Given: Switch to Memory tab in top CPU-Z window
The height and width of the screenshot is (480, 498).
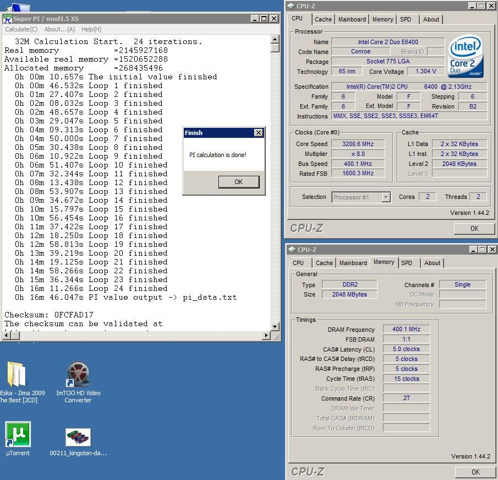Looking at the screenshot, I should click(382, 19).
